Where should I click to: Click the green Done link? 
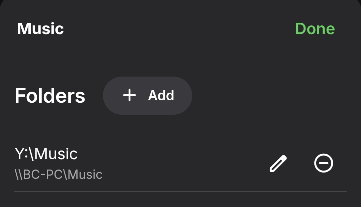click(315, 28)
